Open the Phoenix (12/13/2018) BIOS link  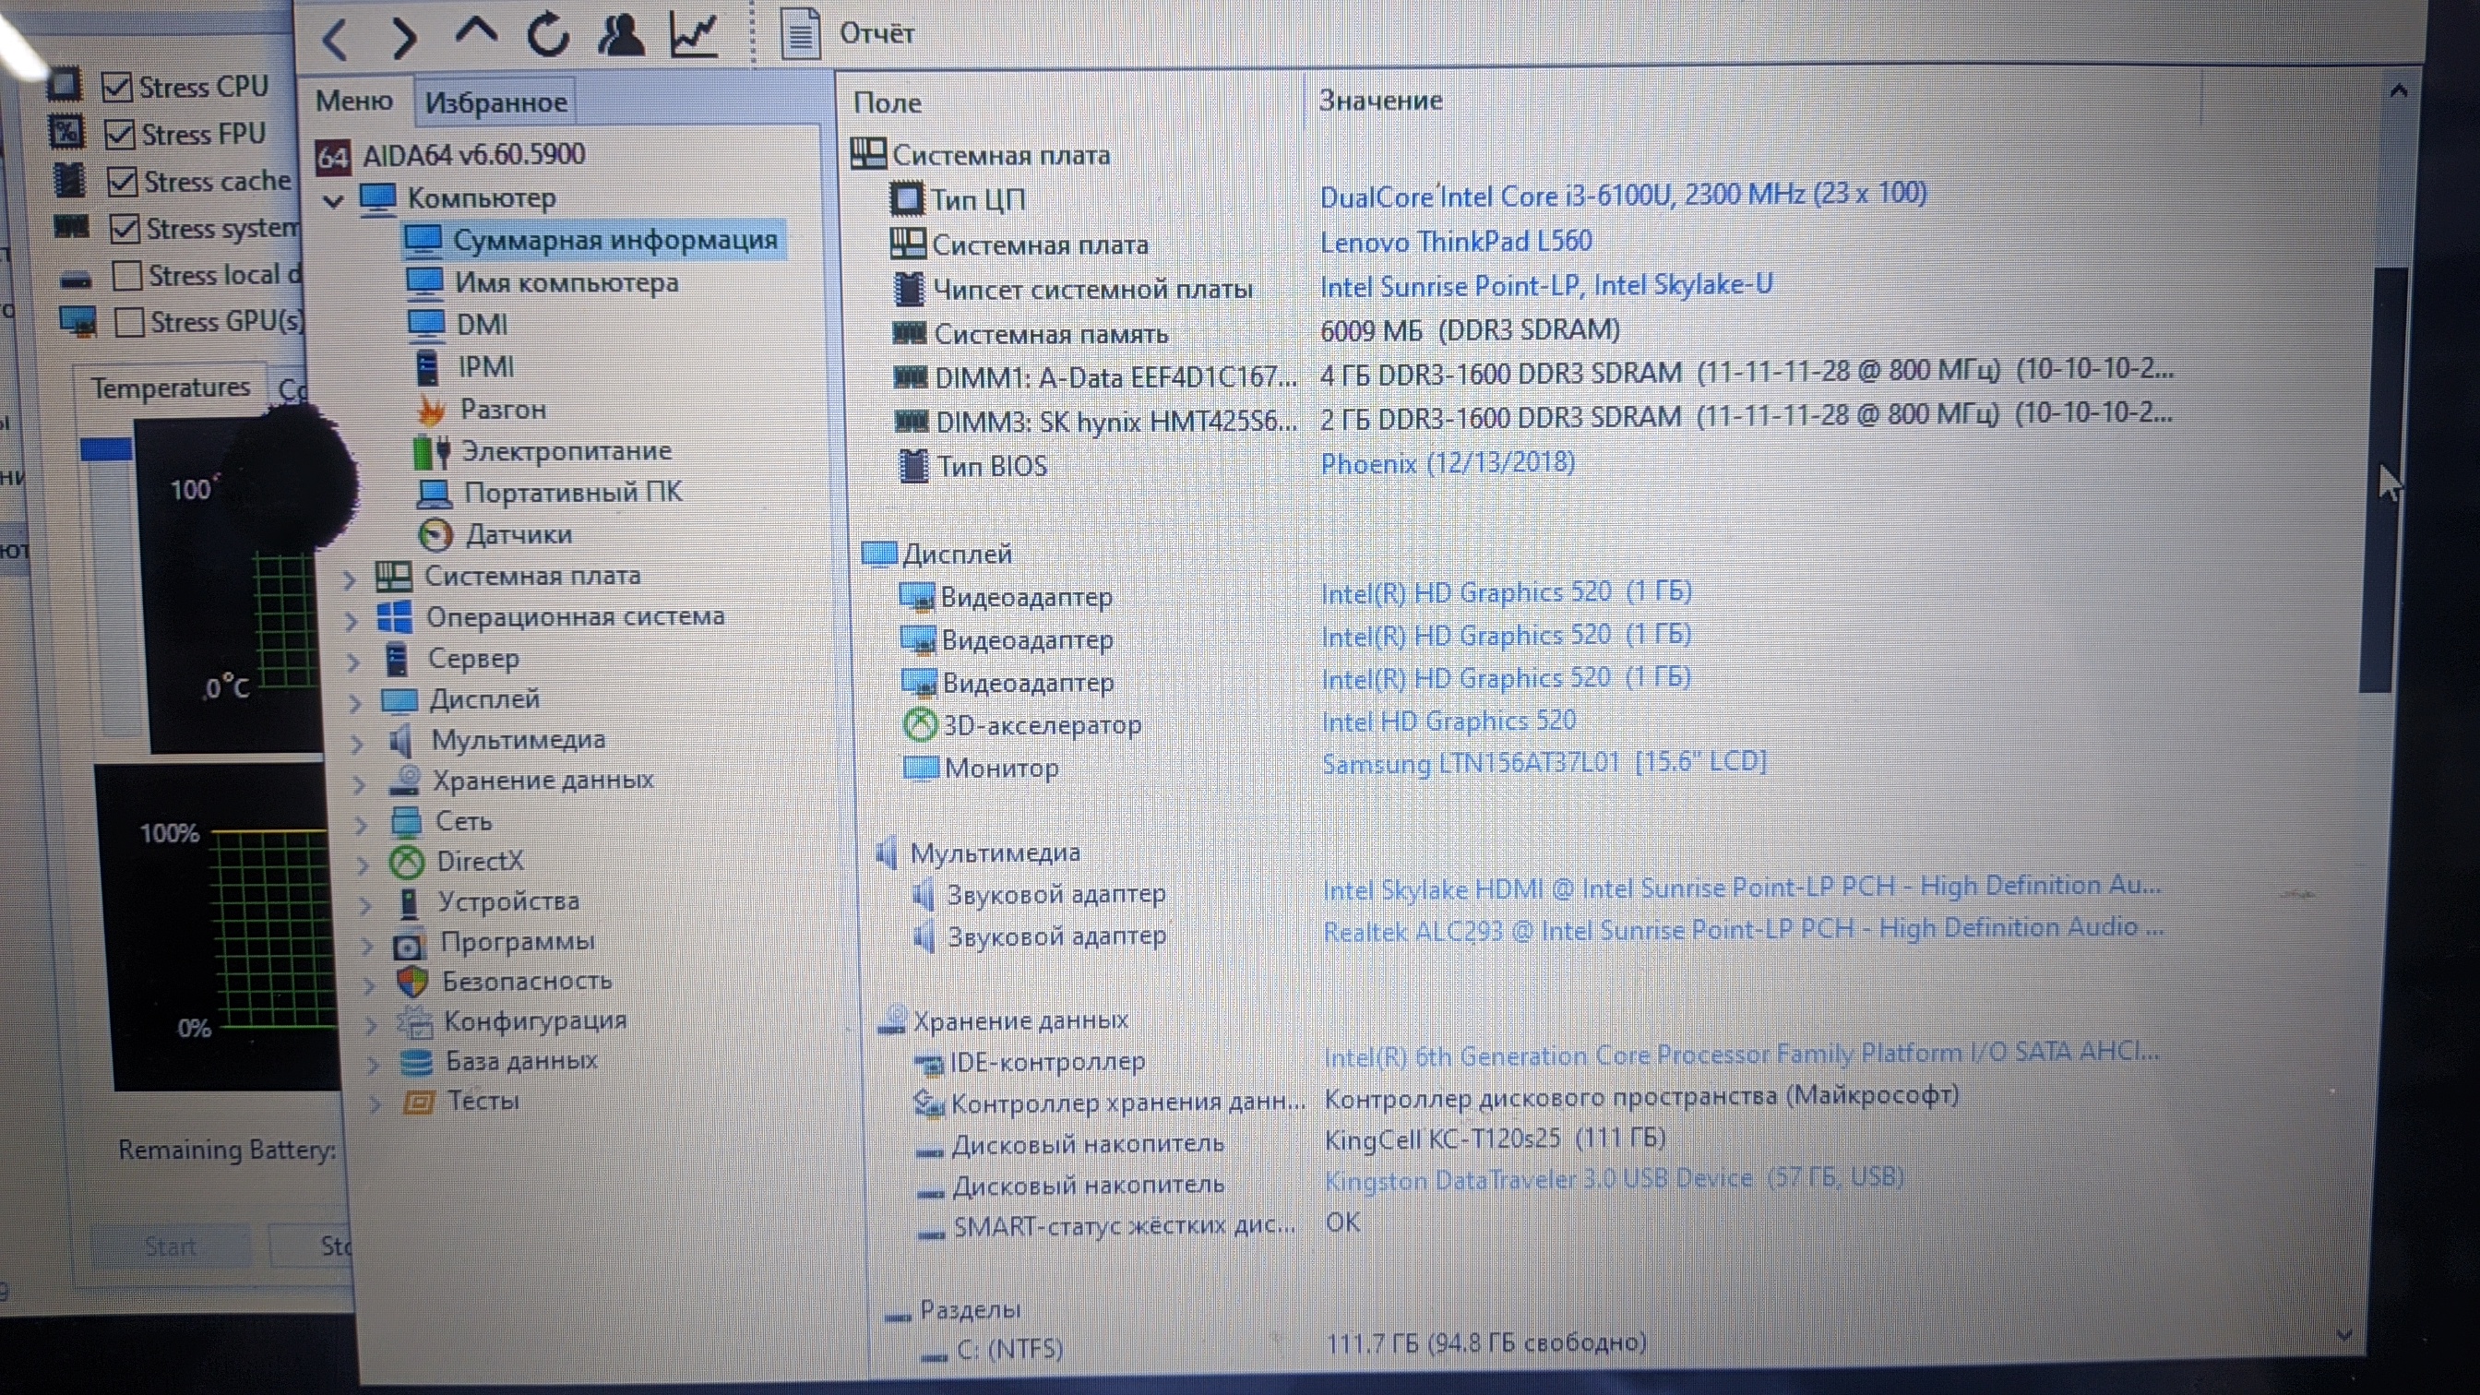click(x=1448, y=464)
